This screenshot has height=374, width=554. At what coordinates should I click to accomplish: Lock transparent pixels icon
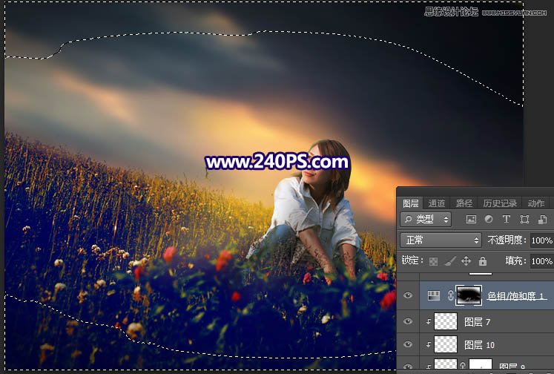tap(432, 261)
